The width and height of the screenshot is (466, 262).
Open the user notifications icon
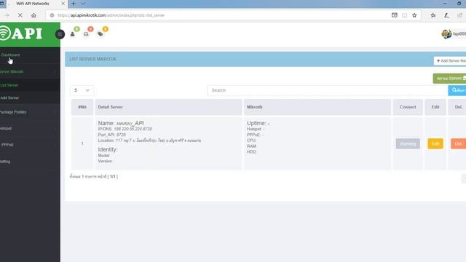[x=73, y=34]
